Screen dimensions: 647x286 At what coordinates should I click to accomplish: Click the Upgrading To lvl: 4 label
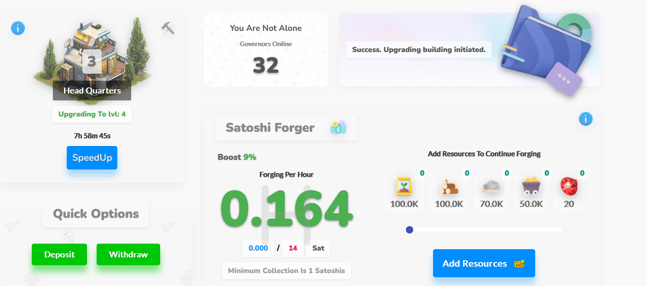pyautogui.click(x=92, y=114)
